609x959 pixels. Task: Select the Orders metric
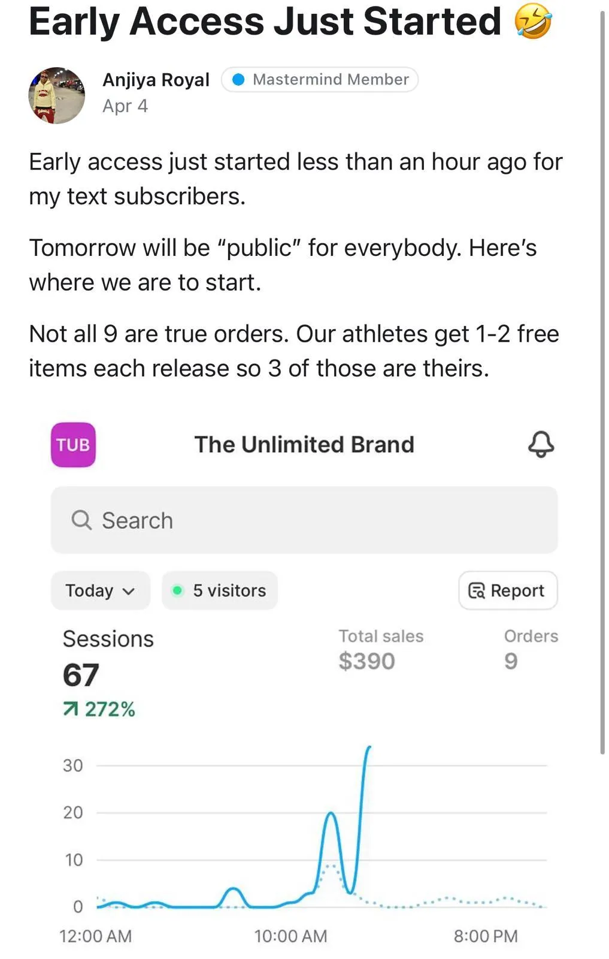[x=531, y=650]
